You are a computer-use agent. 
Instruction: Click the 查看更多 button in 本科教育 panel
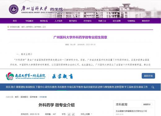[x=147, y=105]
